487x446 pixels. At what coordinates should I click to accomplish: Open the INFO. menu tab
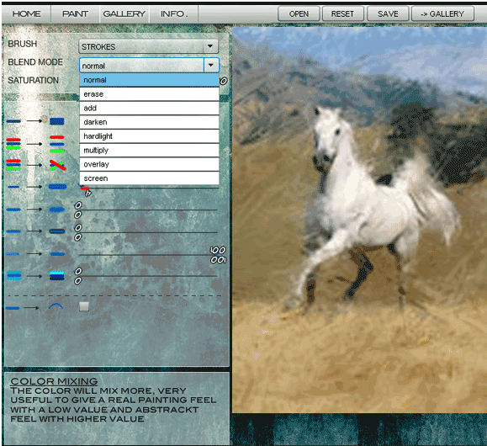pyautogui.click(x=174, y=14)
